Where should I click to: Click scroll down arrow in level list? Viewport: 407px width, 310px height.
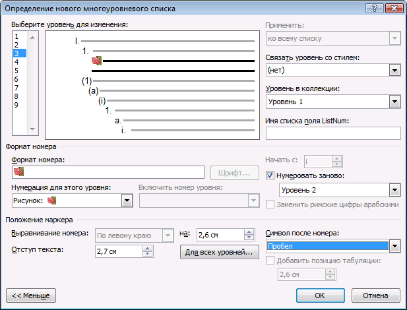(x=32, y=129)
